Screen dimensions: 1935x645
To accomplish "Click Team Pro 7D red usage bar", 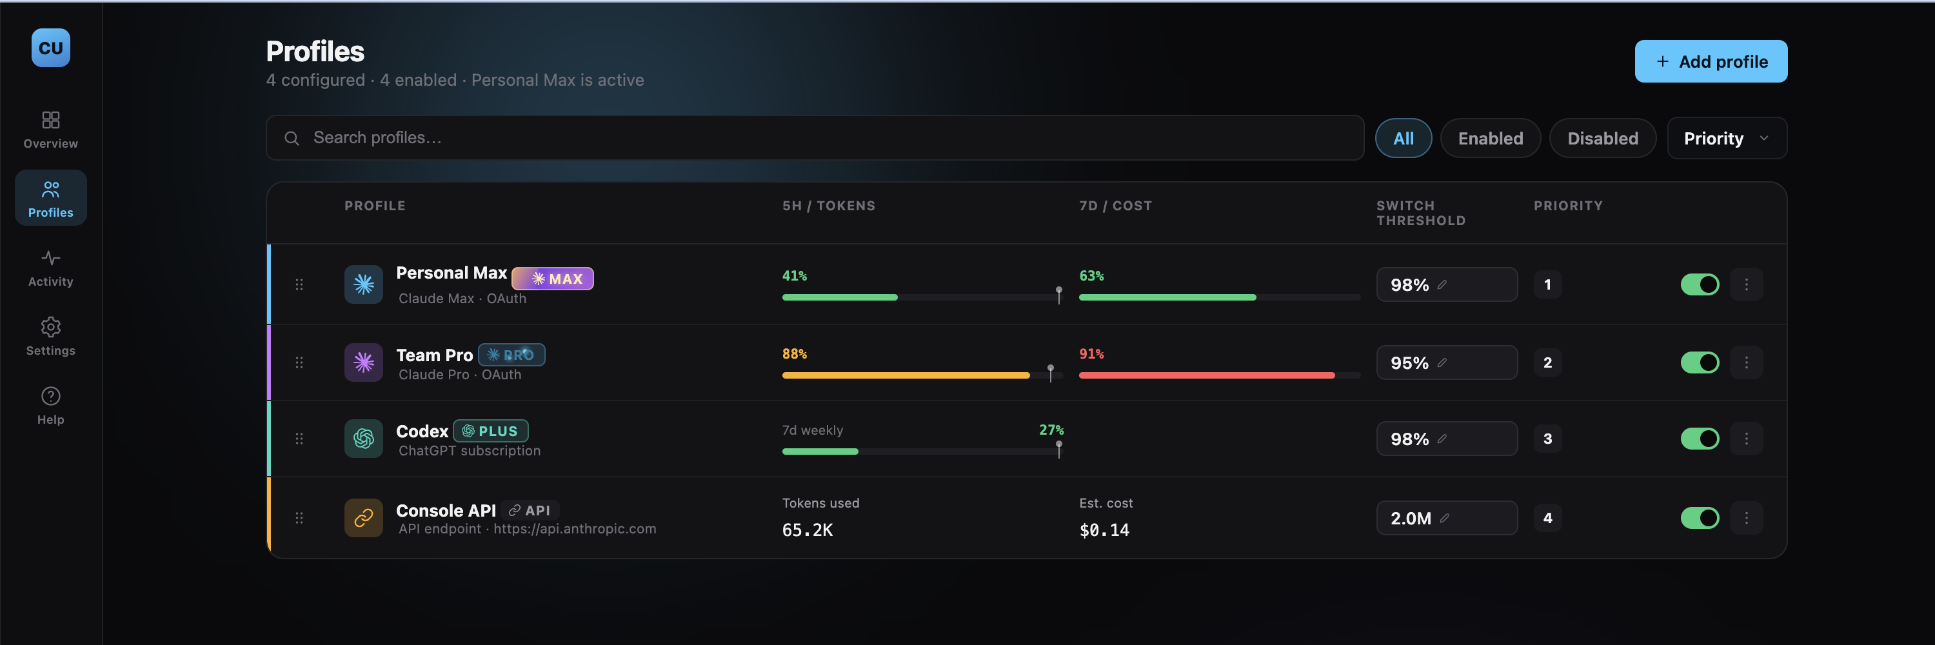I will coord(1218,375).
